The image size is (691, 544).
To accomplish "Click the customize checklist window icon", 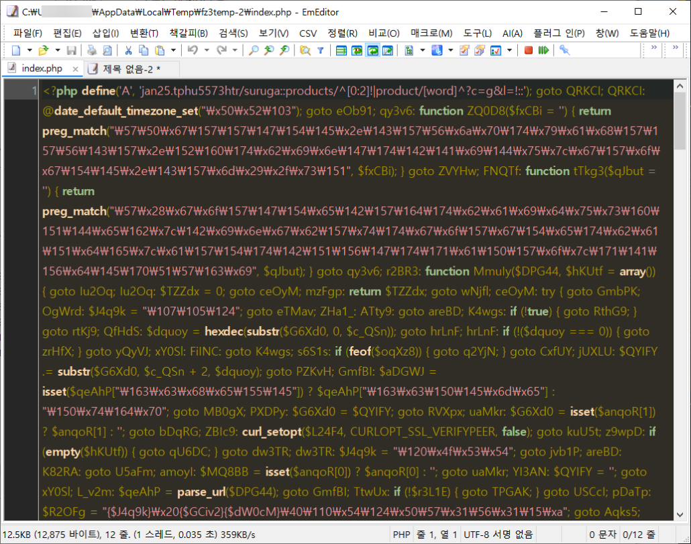I will [x=496, y=50].
